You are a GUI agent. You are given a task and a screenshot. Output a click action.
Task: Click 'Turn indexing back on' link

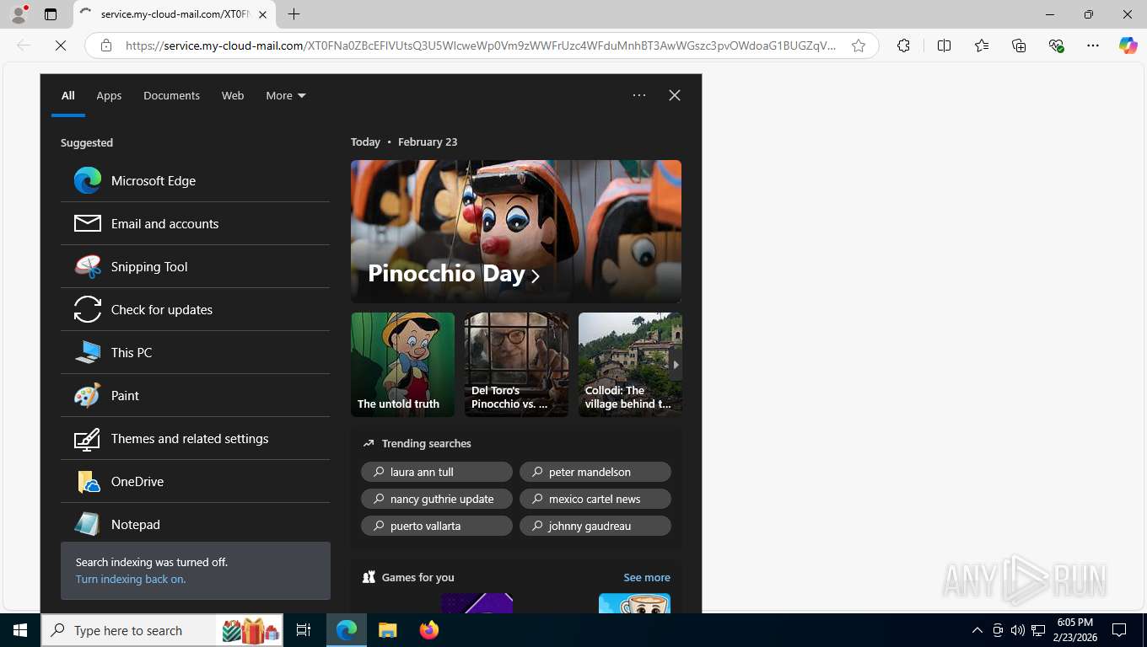[x=131, y=579]
